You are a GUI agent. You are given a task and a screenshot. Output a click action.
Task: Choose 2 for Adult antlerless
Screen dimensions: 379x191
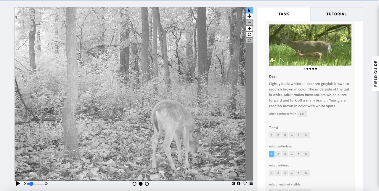(278, 154)
